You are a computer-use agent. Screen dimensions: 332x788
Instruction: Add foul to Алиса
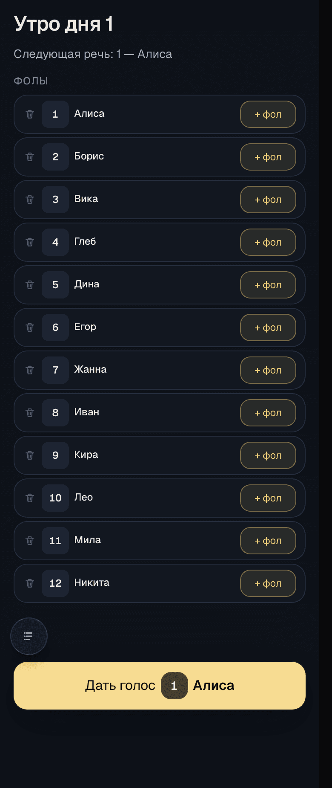268,114
